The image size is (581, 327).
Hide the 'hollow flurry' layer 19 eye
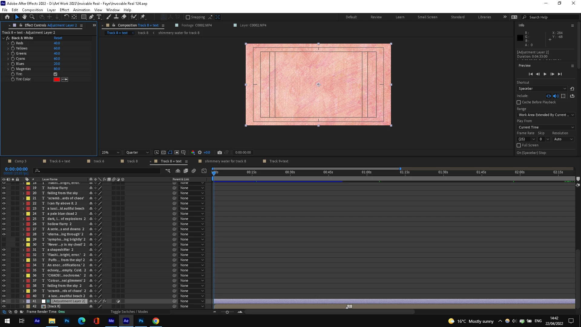tap(4, 188)
